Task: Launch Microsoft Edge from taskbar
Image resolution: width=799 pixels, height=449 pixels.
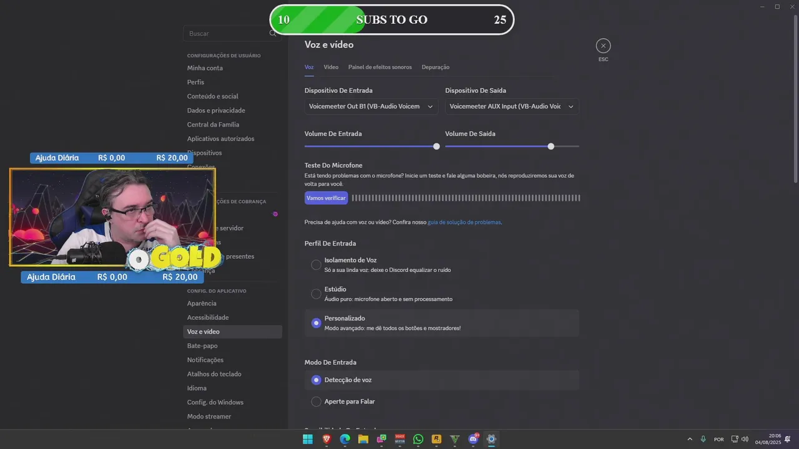Action: tap(345, 439)
